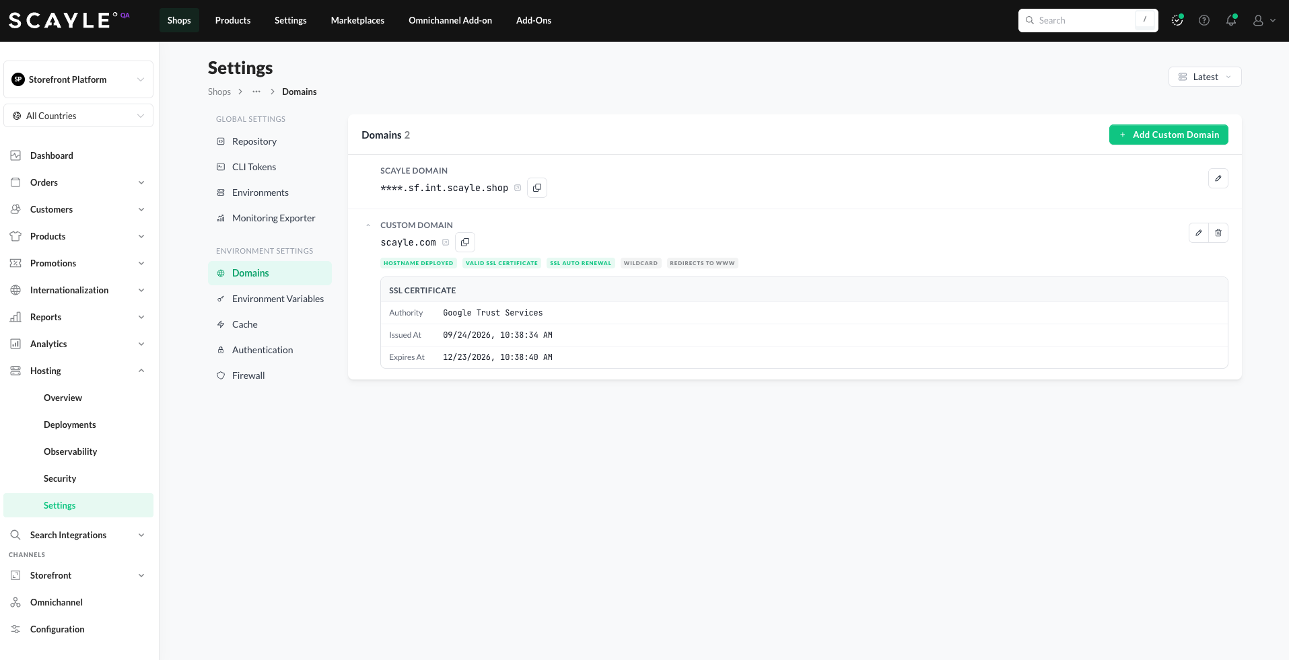The width and height of the screenshot is (1289, 660).
Task: Open Environment Variables settings
Action: (x=270, y=299)
